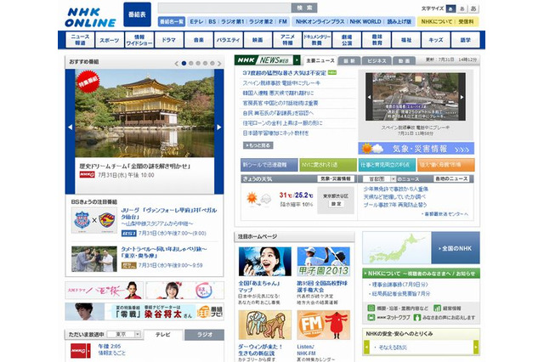Open the NHK WORLD link
Viewport: 544px width, 362px height.
[x=365, y=21]
